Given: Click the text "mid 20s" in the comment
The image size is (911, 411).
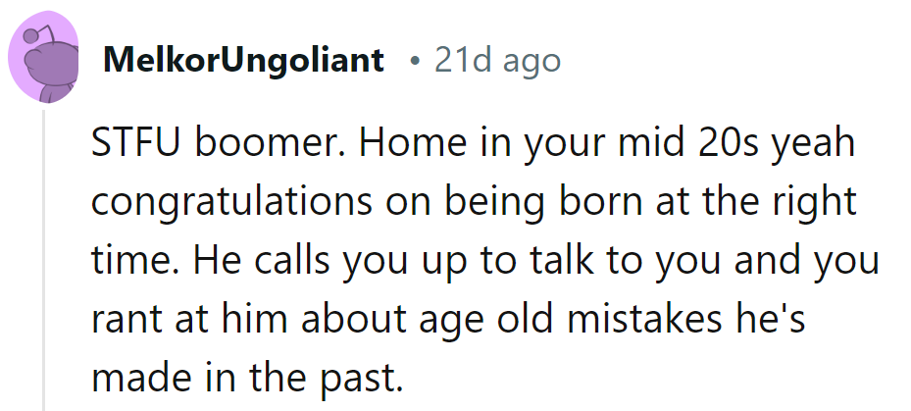Looking at the screenshot, I should 699,145.
